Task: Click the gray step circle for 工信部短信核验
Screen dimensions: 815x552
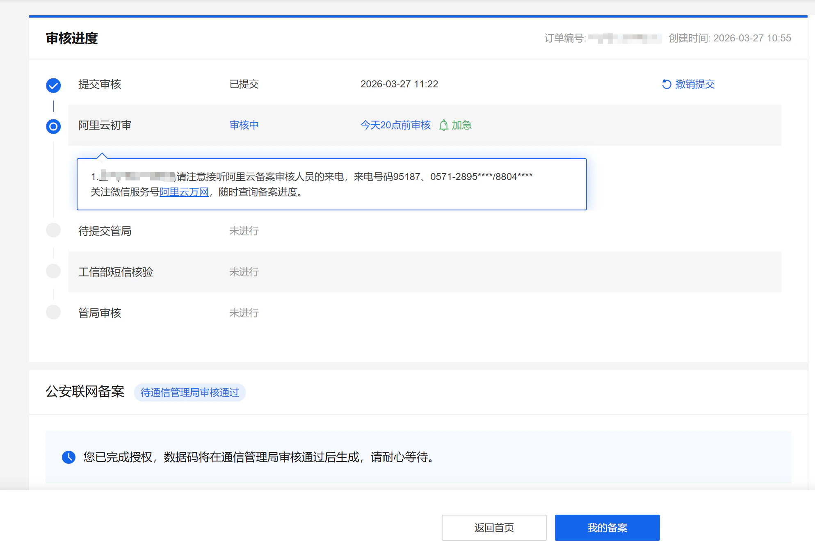Action: coord(53,271)
